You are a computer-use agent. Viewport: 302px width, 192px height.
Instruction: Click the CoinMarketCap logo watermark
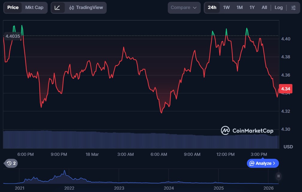[243, 130]
